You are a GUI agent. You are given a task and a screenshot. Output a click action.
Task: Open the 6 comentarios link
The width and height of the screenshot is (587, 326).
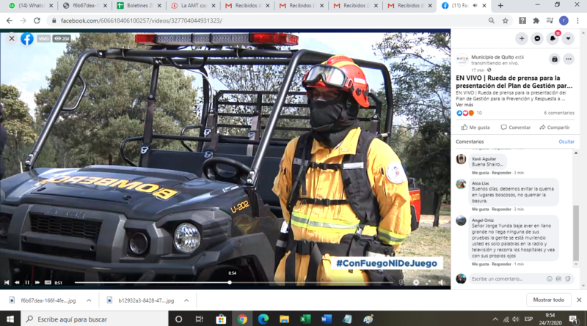559,113
